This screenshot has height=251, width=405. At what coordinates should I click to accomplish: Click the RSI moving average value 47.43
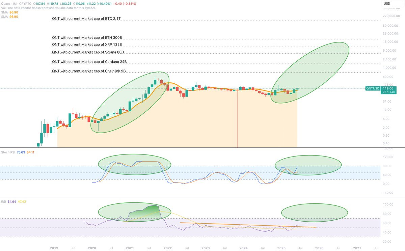(x=23, y=201)
